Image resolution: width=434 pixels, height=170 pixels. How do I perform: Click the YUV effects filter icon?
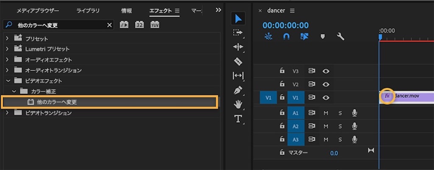pyautogui.click(x=155, y=25)
